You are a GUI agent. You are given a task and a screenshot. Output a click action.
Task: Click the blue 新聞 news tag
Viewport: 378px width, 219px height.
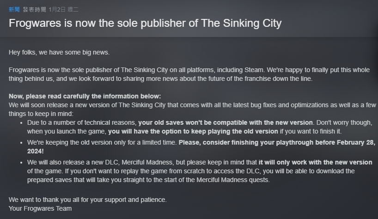pos(14,10)
